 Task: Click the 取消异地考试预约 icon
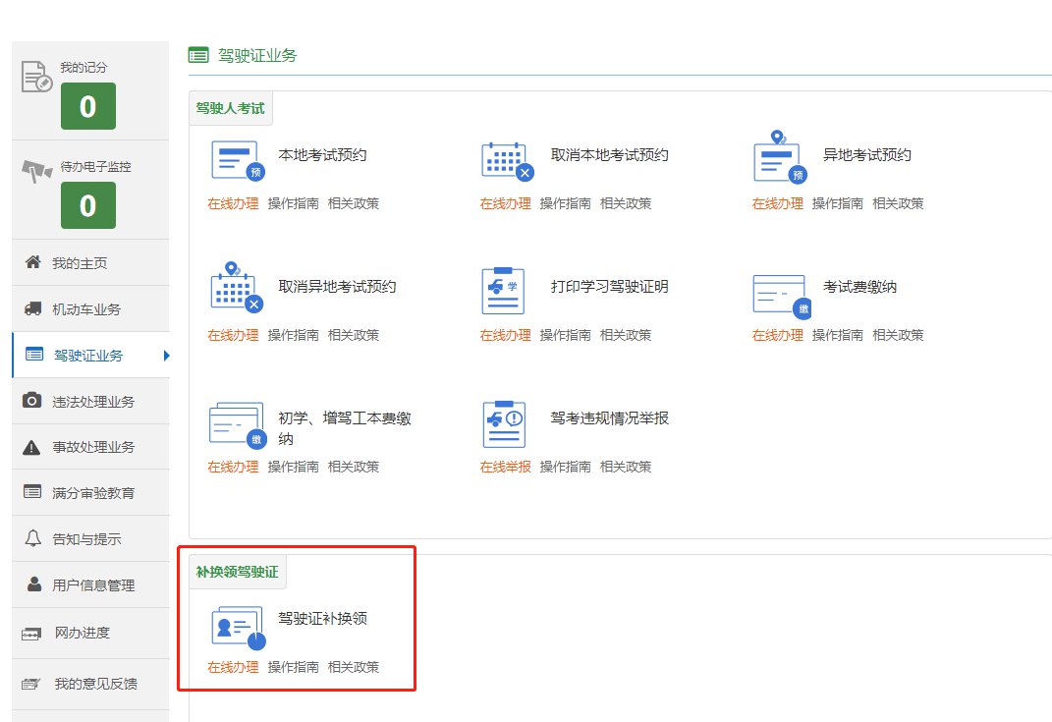pos(237,288)
